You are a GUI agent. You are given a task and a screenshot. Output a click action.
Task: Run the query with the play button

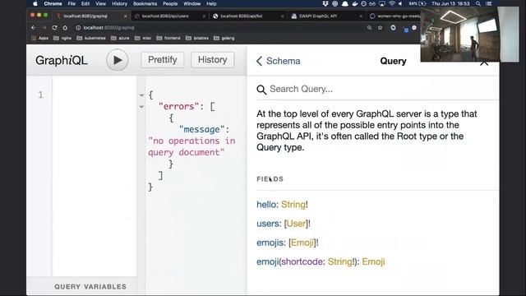(x=117, y=60)
